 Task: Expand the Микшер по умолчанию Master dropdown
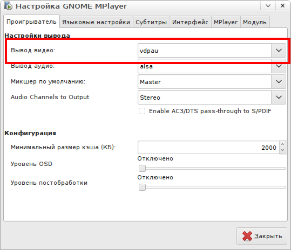tap(279, 82)
